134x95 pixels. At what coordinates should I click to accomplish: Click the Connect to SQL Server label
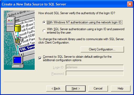(77, 58)
